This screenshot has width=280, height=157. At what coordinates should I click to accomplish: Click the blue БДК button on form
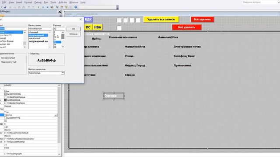(88, 19)
